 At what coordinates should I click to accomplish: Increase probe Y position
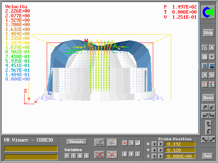pyautogui.click(x=160, y=150)
